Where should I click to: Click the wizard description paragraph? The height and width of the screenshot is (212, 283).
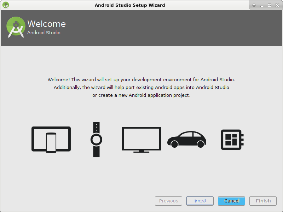(141, 87)
